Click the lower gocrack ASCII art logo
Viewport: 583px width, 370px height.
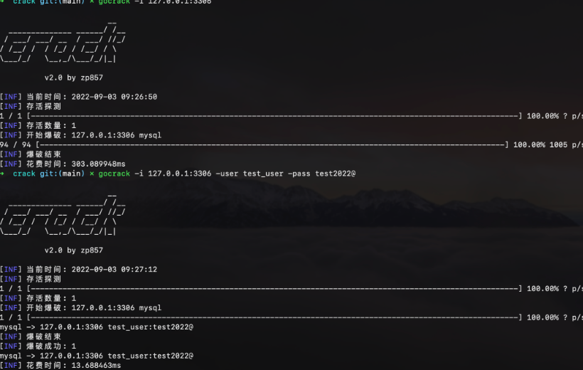tap(63, 217)
